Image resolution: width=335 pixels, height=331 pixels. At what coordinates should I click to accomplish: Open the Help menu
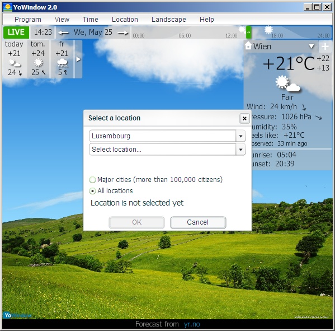[x=206, y=20]
